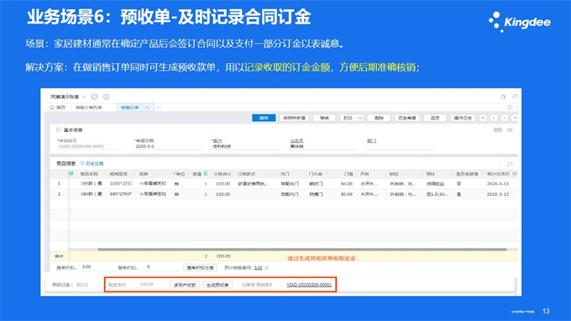Click the 打印 print button
This screenshot has width=571, height=321.
coord(348,118)
